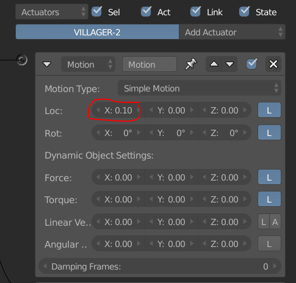Click the Damping Frames slider field
296x283 pixels.
point(160,266)
